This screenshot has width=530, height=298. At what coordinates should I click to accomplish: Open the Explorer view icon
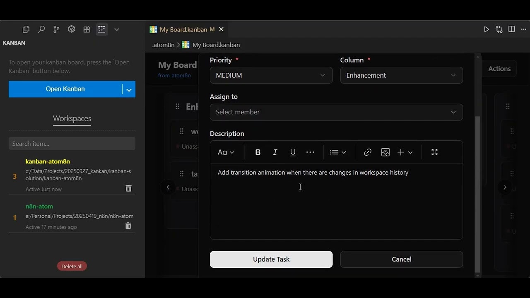tap(26, 29)
